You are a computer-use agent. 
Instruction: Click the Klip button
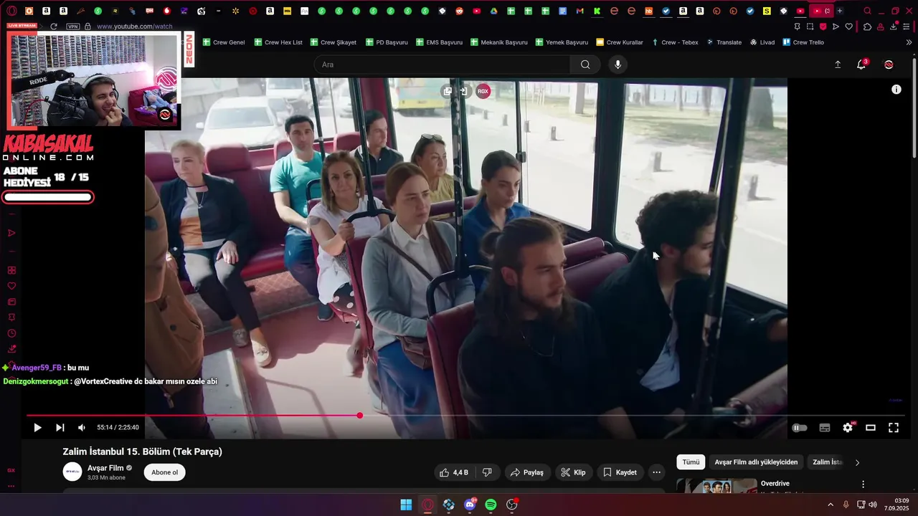click(x=573, y=472)
